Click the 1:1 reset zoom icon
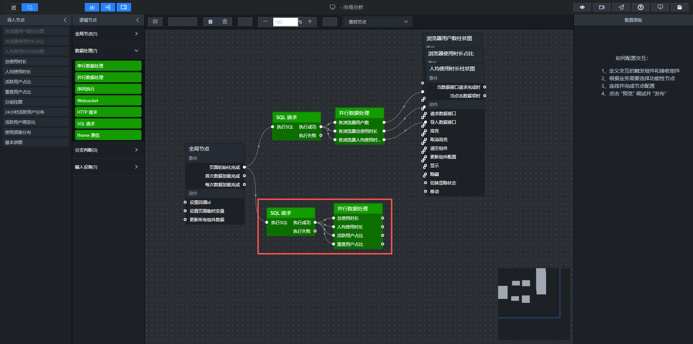 click(x=155, y=22)
